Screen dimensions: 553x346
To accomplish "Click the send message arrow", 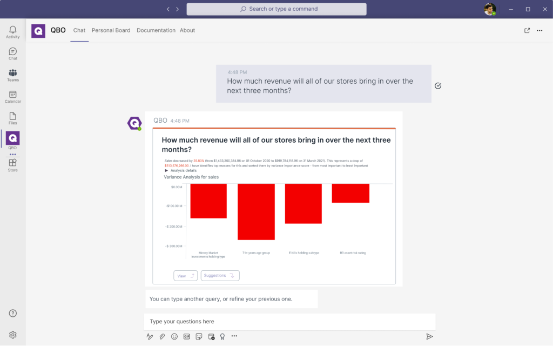I will (429, 336).
